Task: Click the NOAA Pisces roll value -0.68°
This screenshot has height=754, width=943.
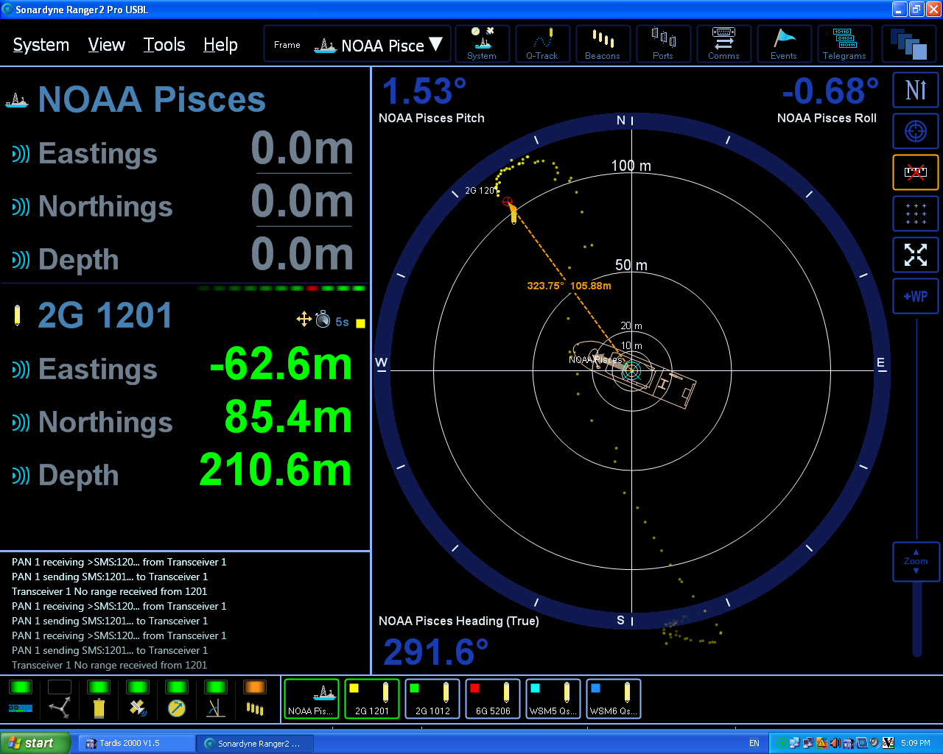Action: 830,91
